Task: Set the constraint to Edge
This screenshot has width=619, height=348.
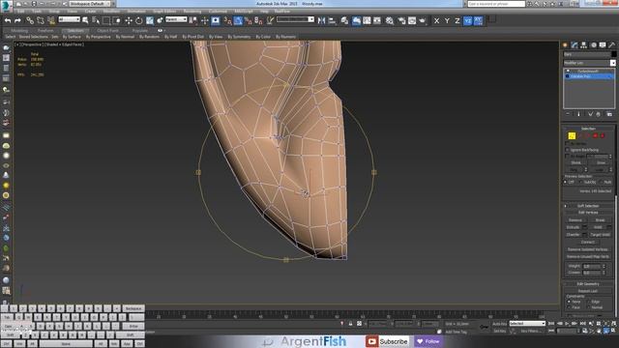Action: [588, 302]
